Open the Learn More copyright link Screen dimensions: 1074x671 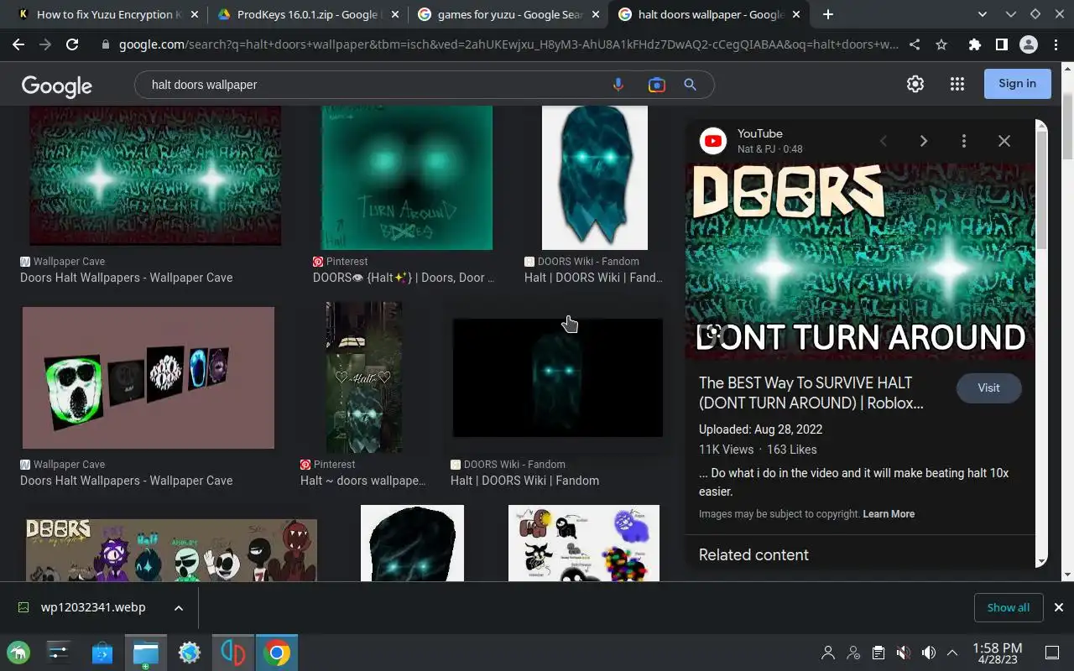pos(889,514)
